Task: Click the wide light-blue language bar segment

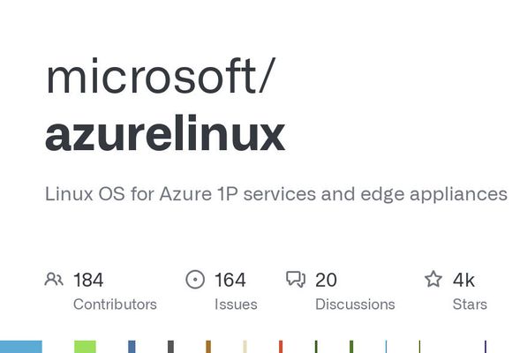Action: point(21,347)
